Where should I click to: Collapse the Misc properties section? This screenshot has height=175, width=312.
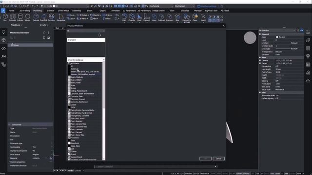(x=260, y=92)
